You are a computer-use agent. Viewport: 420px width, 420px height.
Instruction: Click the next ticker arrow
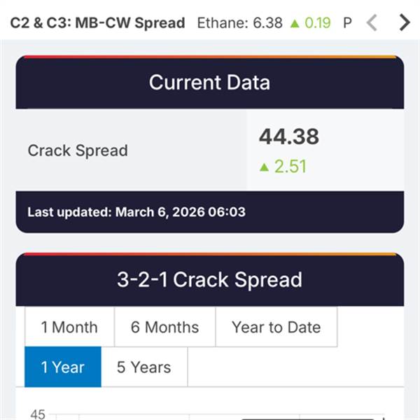(x=404, y=22)
